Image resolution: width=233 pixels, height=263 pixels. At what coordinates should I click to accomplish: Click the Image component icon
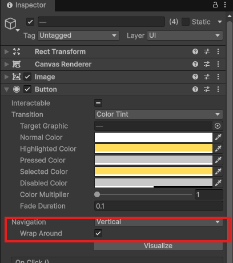[17, 77]
